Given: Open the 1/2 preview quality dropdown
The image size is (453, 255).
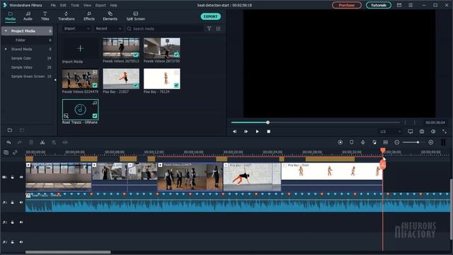Looking at the screenshot, I should tap(390, 132).
